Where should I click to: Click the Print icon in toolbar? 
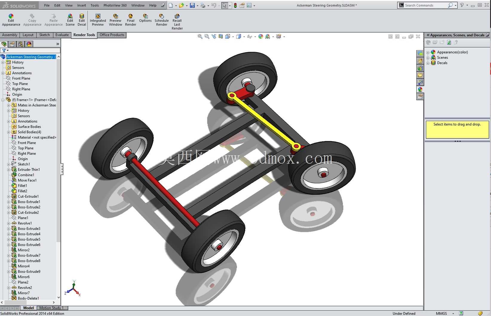203,5
